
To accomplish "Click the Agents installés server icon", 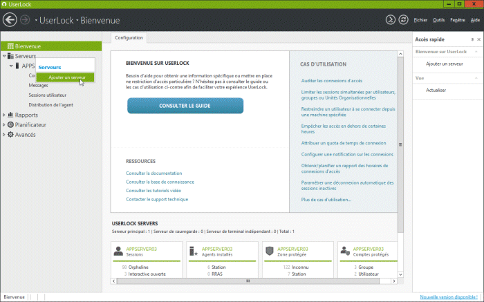I will [x=194, y=251].
